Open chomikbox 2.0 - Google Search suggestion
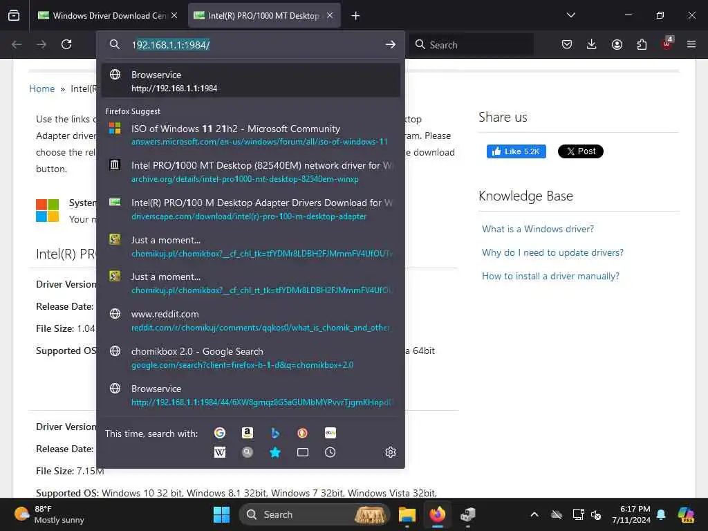The width and height of the screenshot is (708, 531). (x=250, y=357)
